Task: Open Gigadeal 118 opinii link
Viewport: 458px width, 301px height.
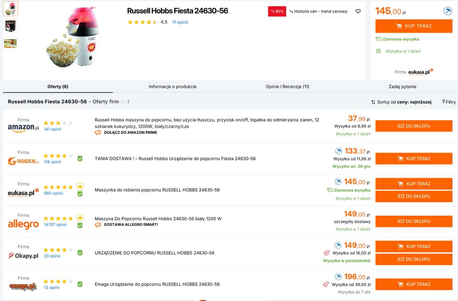Action: [52, 162]
